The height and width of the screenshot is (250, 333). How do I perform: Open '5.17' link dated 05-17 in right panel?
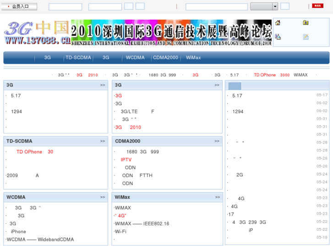pyautogui.click(x=237, y=96)
